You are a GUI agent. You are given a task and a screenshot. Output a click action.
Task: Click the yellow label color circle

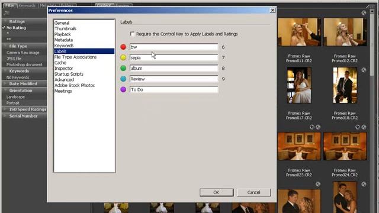(123, 57)
